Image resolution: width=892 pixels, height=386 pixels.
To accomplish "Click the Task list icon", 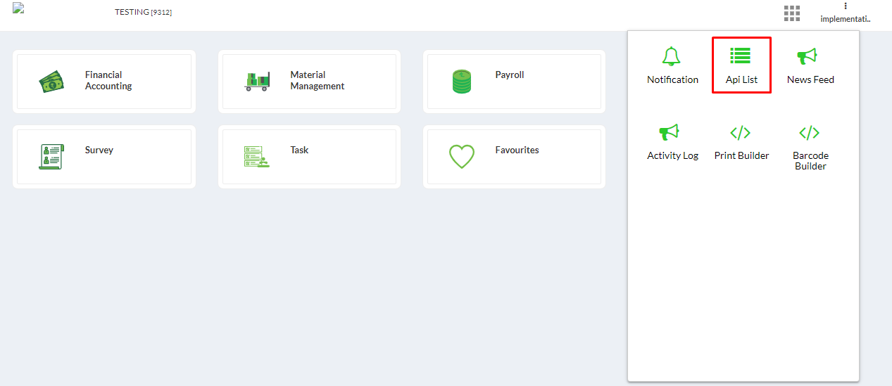I will [x=256, y=157].
